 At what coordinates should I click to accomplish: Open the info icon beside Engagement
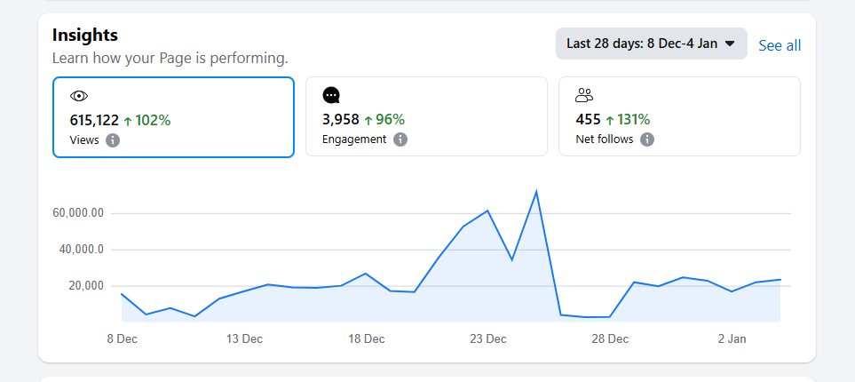(400, 139)
